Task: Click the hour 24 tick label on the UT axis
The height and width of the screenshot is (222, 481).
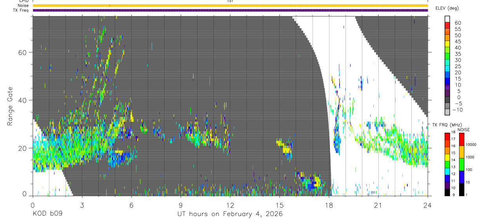Action: (427, 205)
